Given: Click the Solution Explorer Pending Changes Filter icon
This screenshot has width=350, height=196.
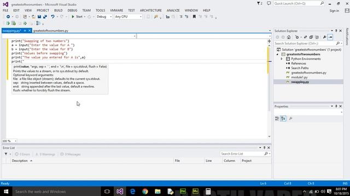Looking at the screenshot, I should [297, 37].
